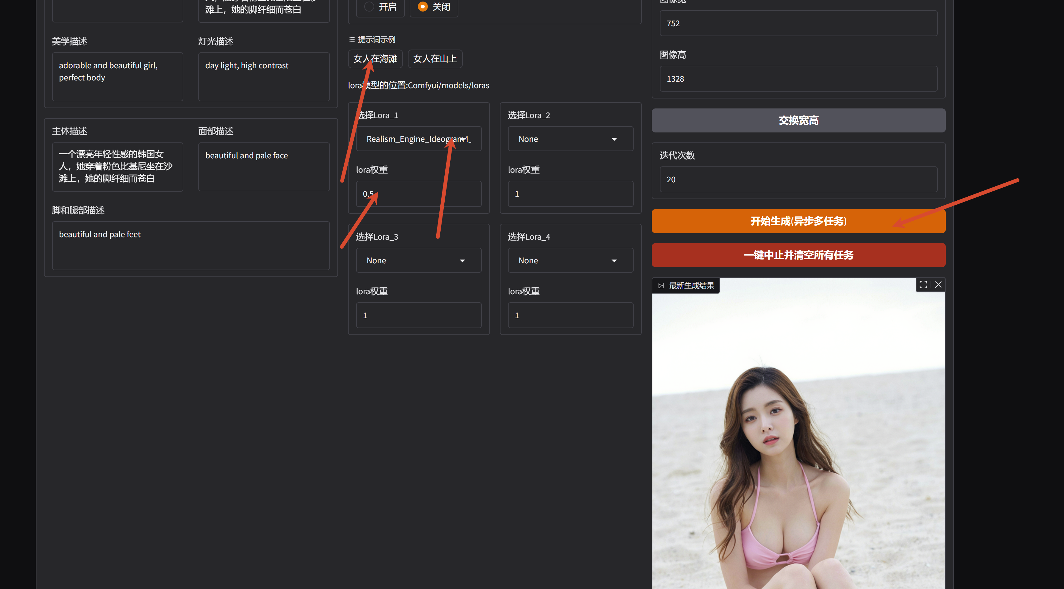Screen dimensions: 1064x589
Task: Click the 提示词示例 heading
Action: 376,40
